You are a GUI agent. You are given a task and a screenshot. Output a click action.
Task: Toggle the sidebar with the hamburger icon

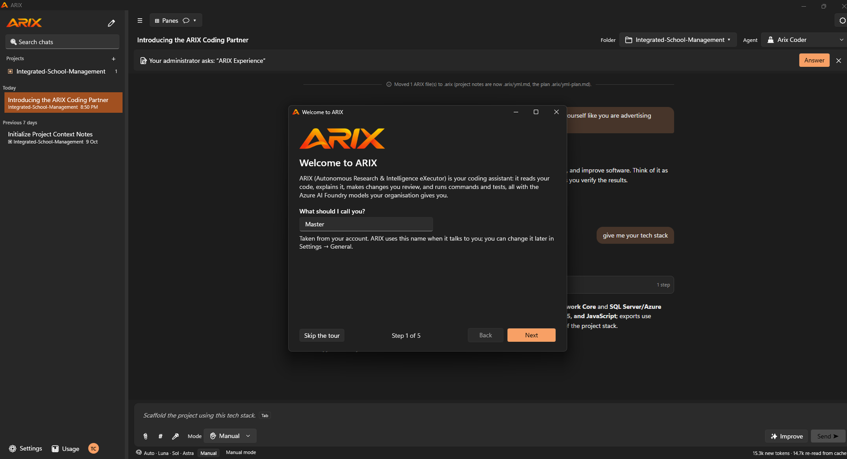(x=140, y=21)
